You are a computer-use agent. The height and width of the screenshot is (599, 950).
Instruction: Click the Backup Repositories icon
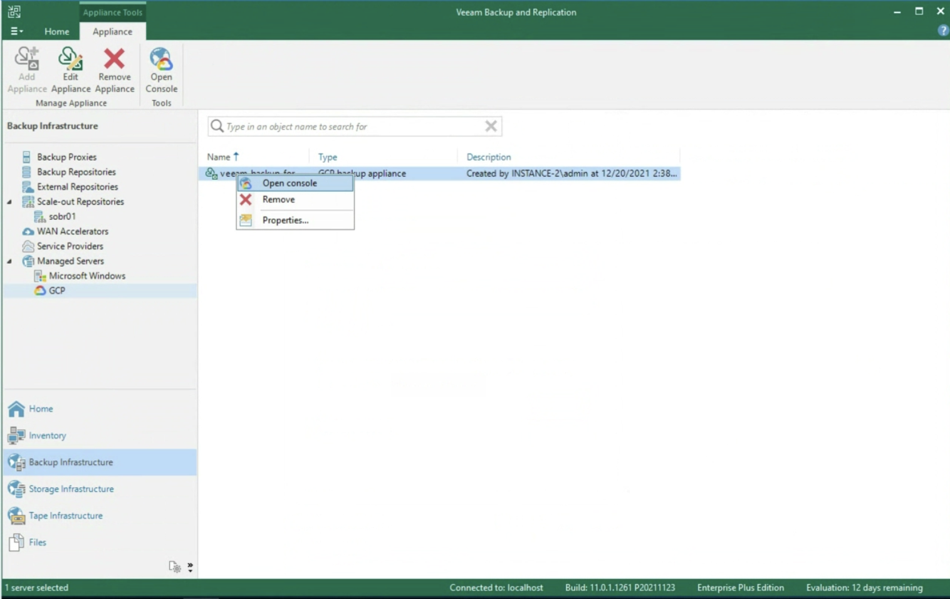point(26,172)
